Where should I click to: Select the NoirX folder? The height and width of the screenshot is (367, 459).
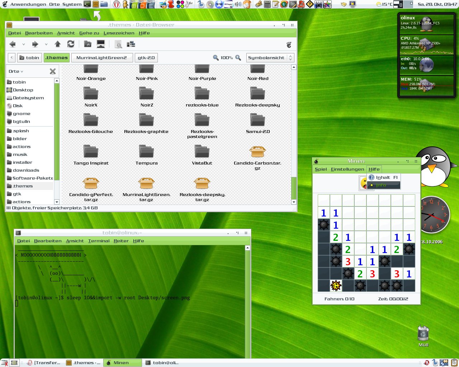click(91, 96)
